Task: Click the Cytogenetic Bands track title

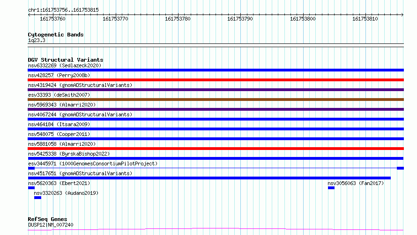Action: pos(56,35)
